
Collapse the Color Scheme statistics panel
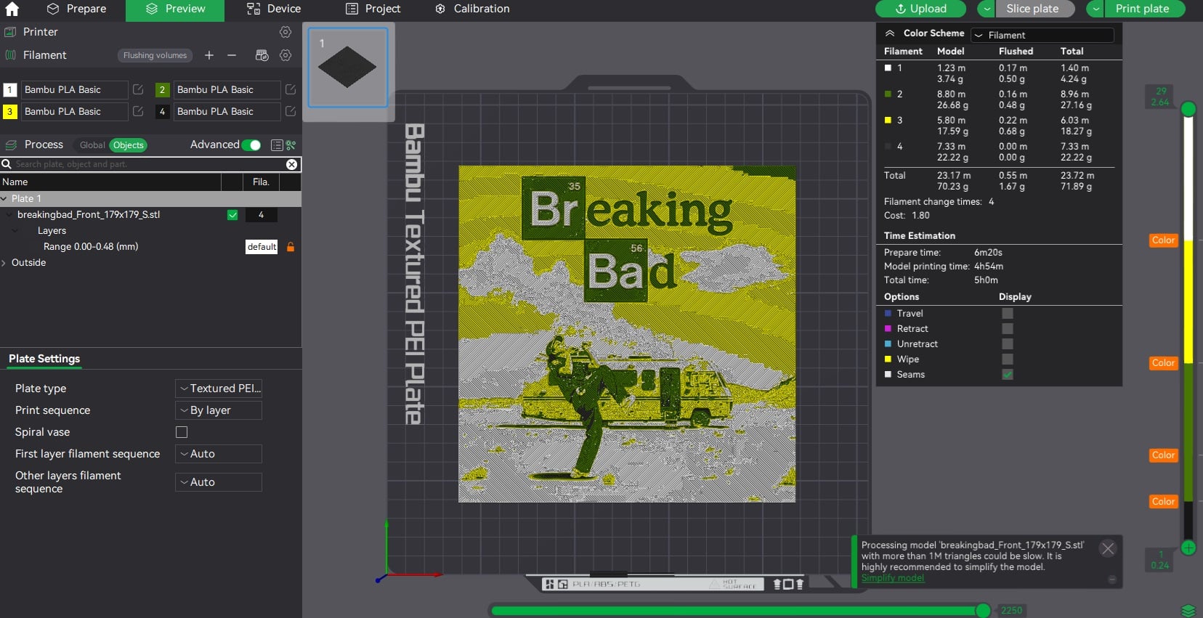point(889,33)
